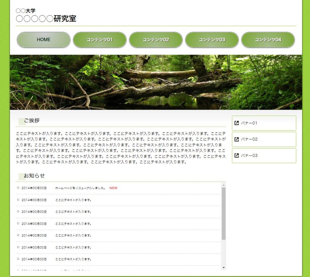Click the external link icon of バナー01

(236, 123)
